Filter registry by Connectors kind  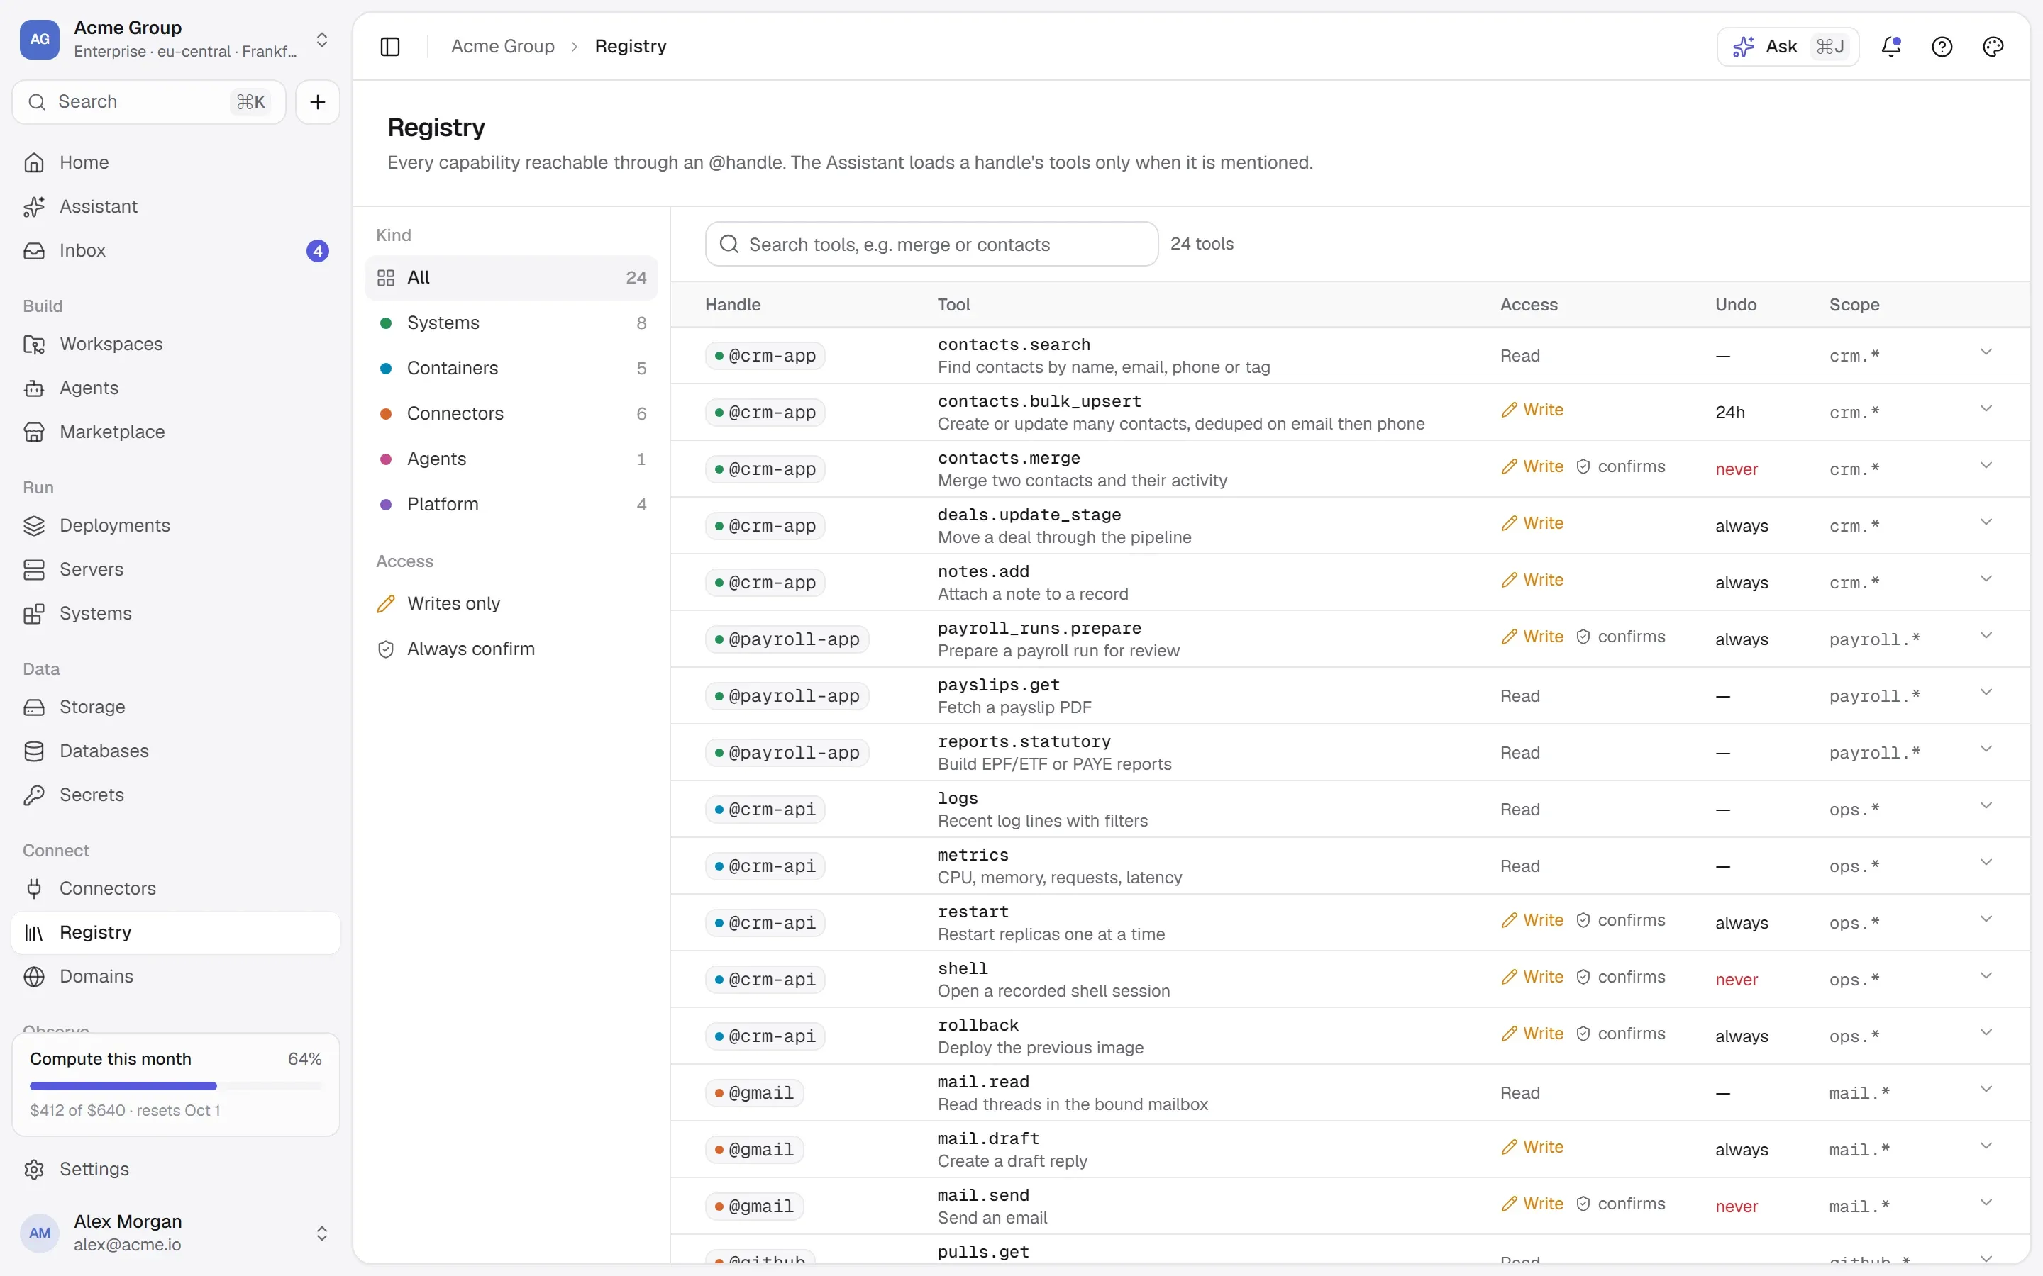(511, 413)
